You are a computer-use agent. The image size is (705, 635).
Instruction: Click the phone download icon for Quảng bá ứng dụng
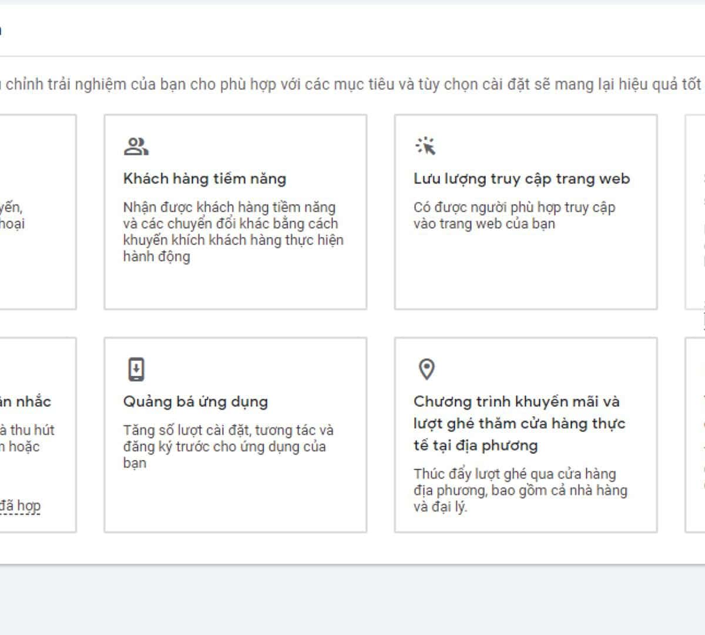point(136,369)
